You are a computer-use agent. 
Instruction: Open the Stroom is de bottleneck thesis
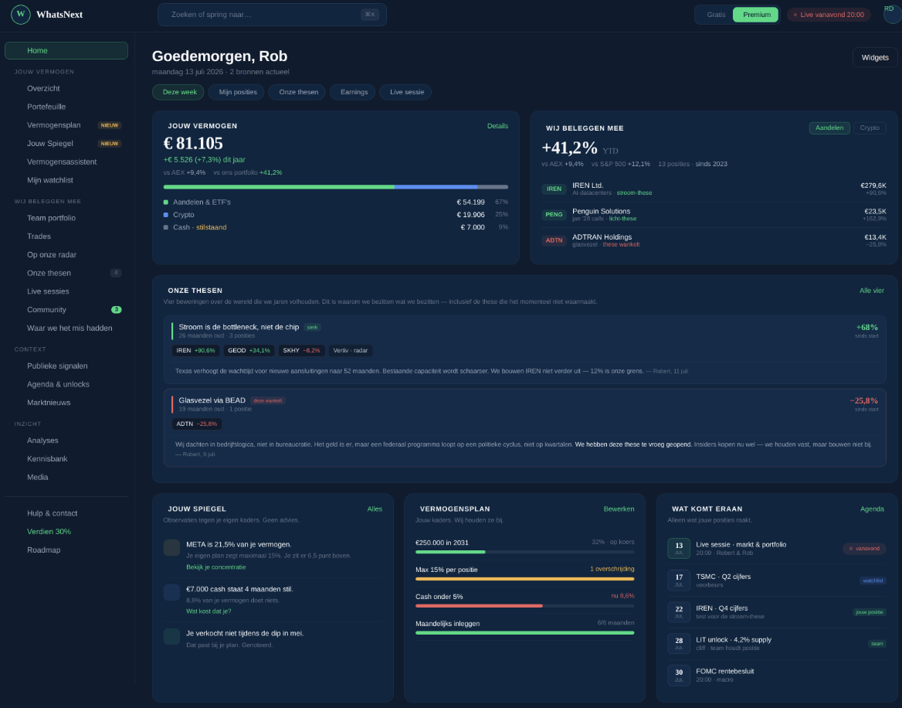pyautogui.click(x=524, y=349)
